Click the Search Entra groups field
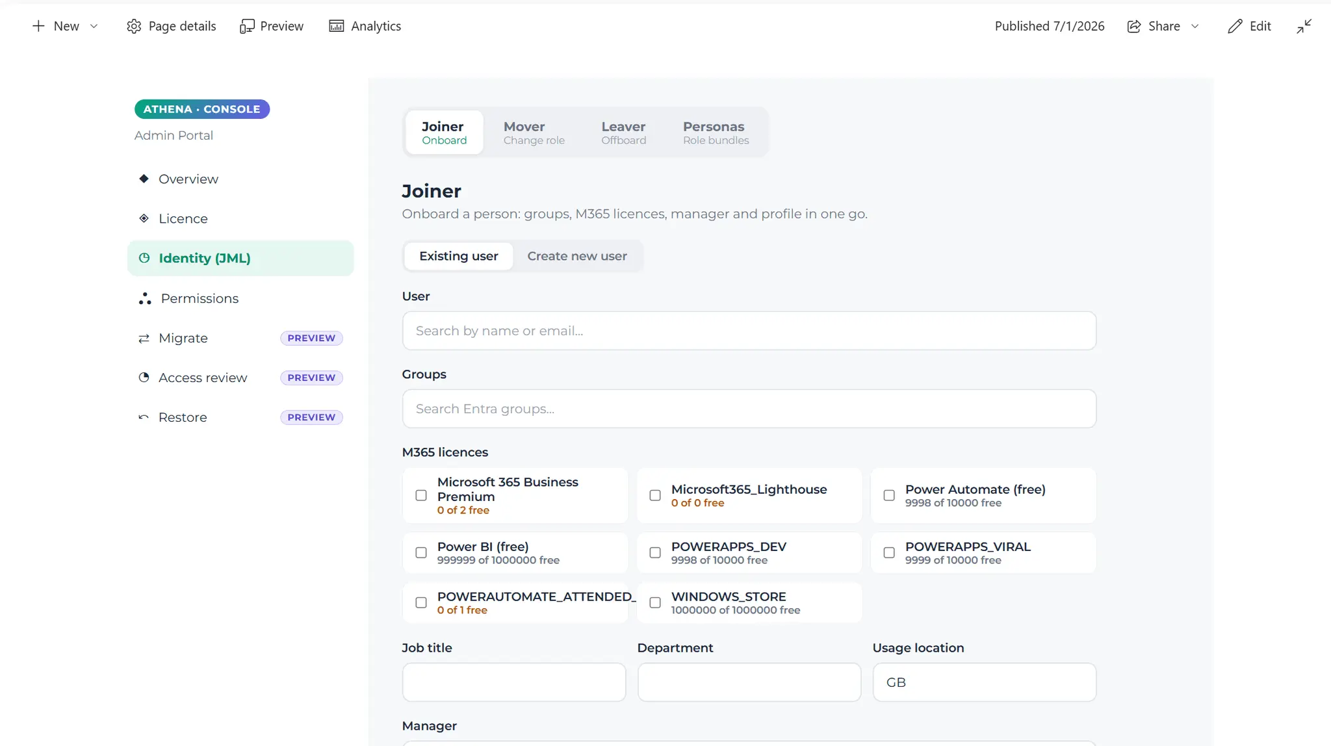 point(749,409)
